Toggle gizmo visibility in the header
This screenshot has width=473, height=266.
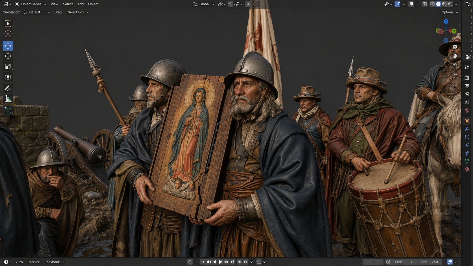point(397,4)
